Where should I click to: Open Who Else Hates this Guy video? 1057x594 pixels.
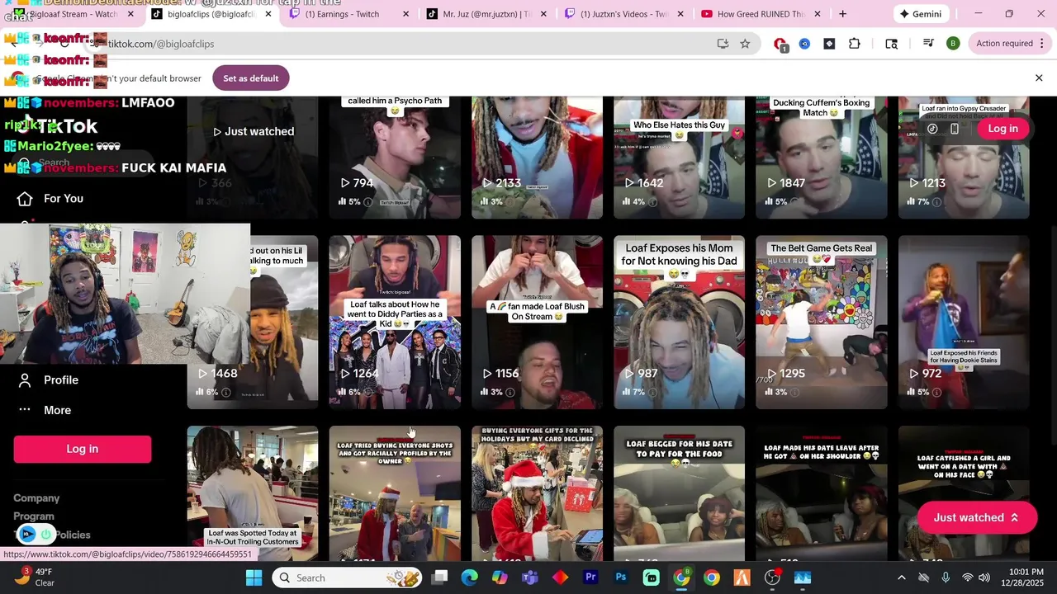coord(679,158)
